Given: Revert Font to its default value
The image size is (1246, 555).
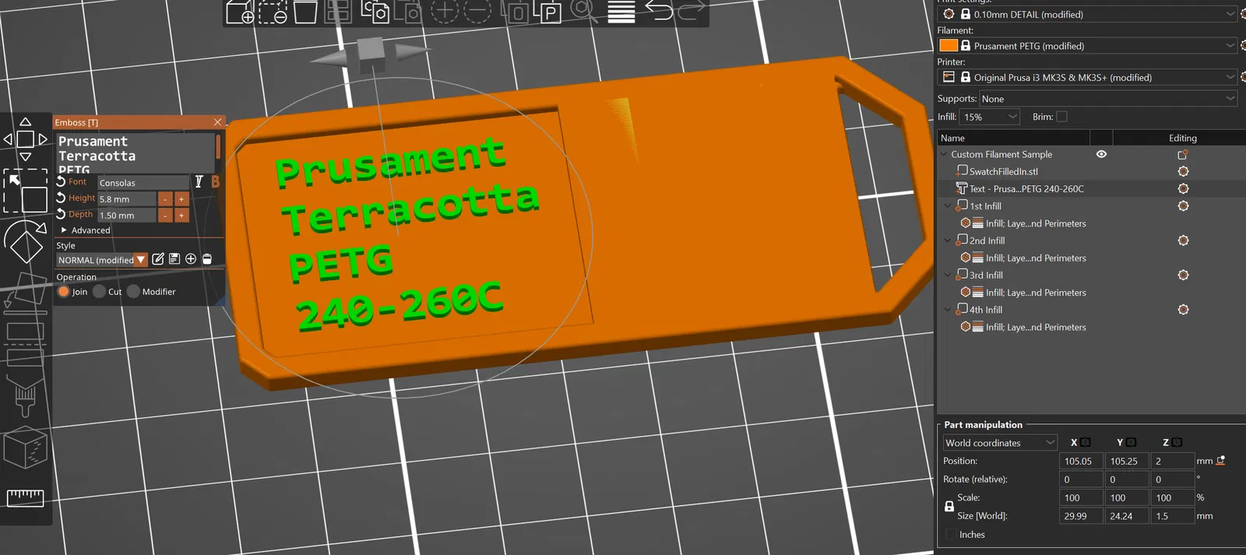Looking at the screenshot, I should coord(61,181).
